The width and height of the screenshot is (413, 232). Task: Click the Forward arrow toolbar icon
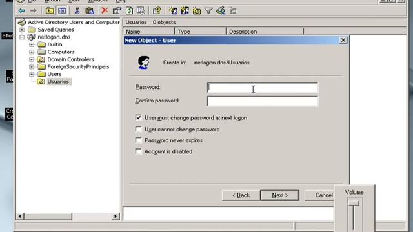click(33, 11)
